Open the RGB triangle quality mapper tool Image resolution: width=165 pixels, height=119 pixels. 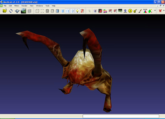(x=145, y=11)
